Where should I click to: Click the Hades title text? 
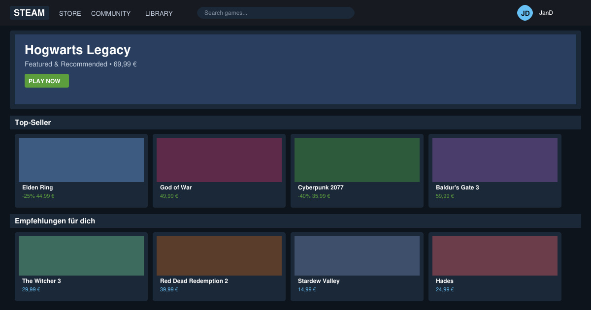(445, 281)
